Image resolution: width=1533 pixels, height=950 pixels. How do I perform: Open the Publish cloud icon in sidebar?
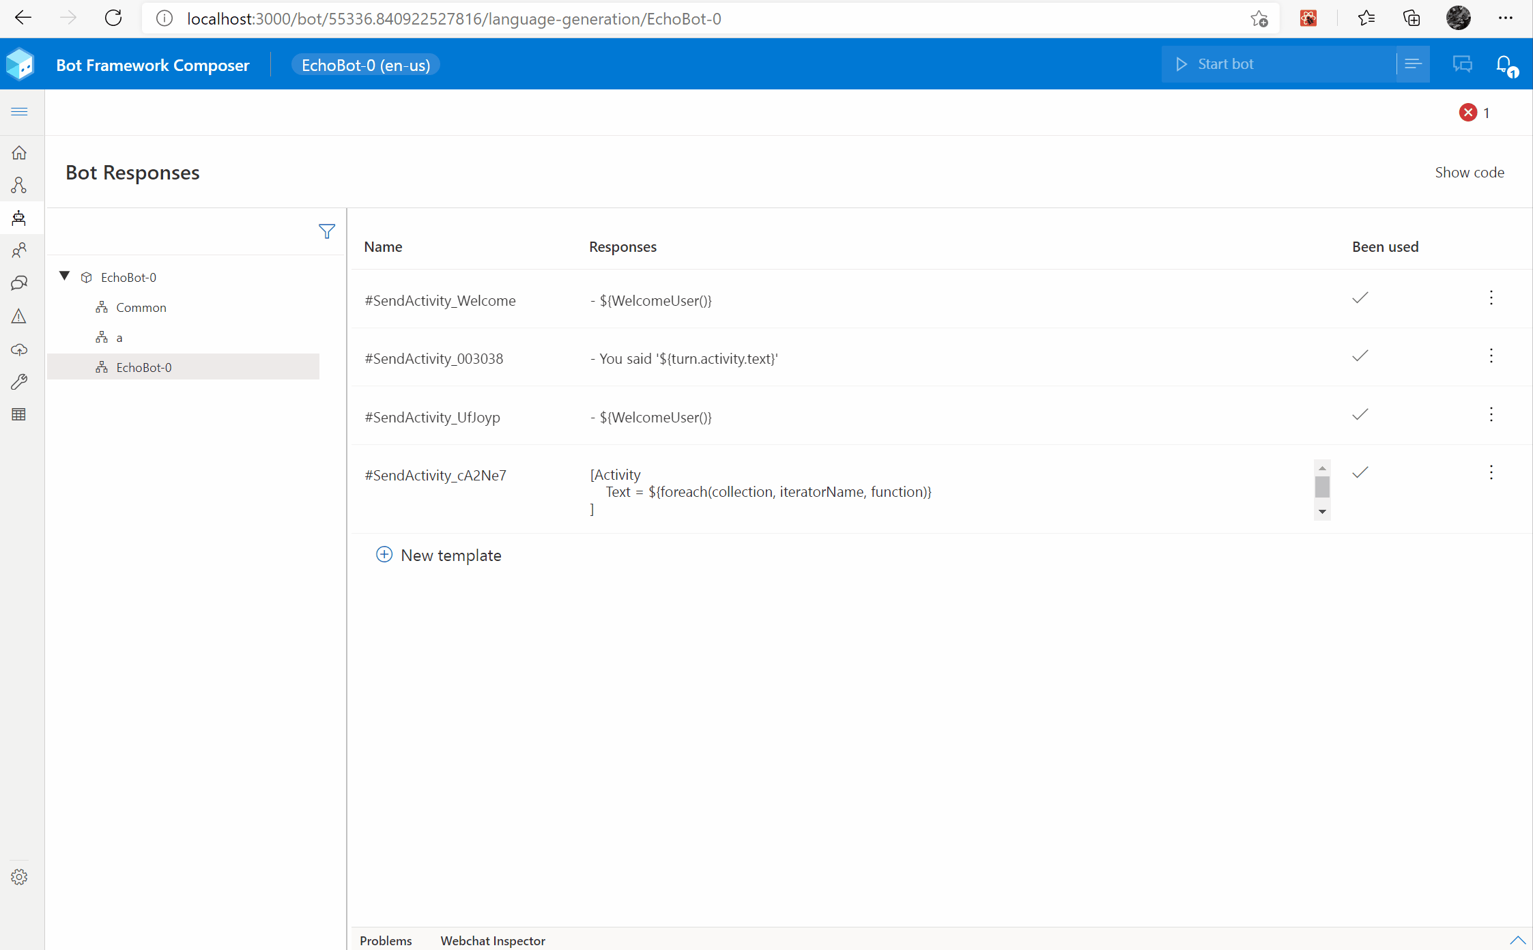(19, 349)
